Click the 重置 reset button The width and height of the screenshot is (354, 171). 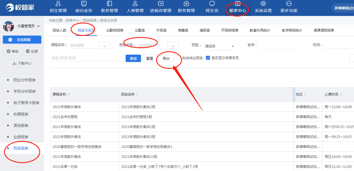[x=150, y=58]
